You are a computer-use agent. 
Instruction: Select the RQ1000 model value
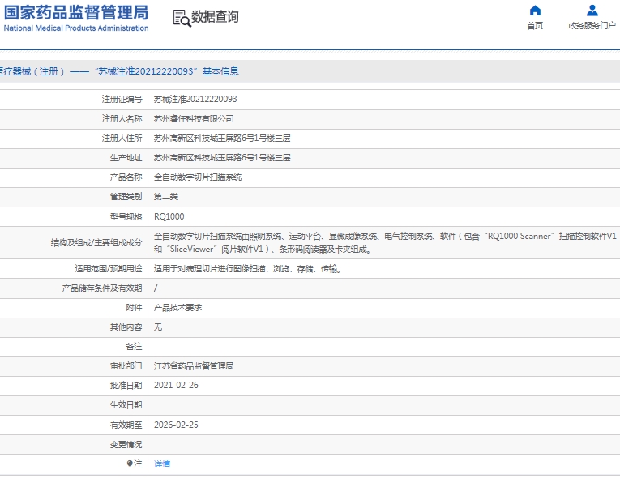[x=169, y=216]
